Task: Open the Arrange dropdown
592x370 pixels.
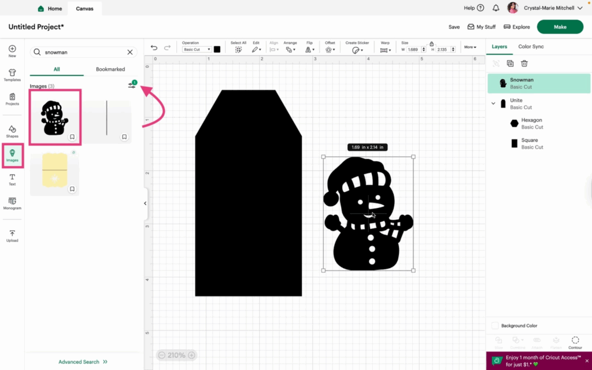Action: tap(290, 50)
